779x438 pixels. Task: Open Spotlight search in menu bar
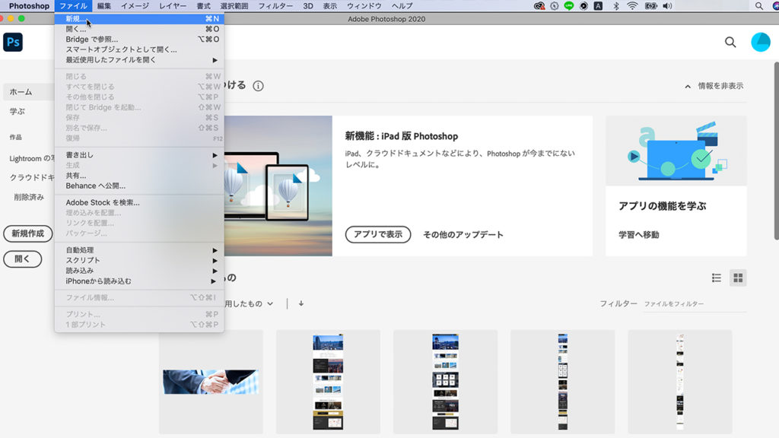click(x=758, y=6)
